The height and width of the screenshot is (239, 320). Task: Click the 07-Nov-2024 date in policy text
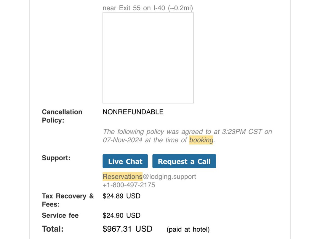click(122, 140)
